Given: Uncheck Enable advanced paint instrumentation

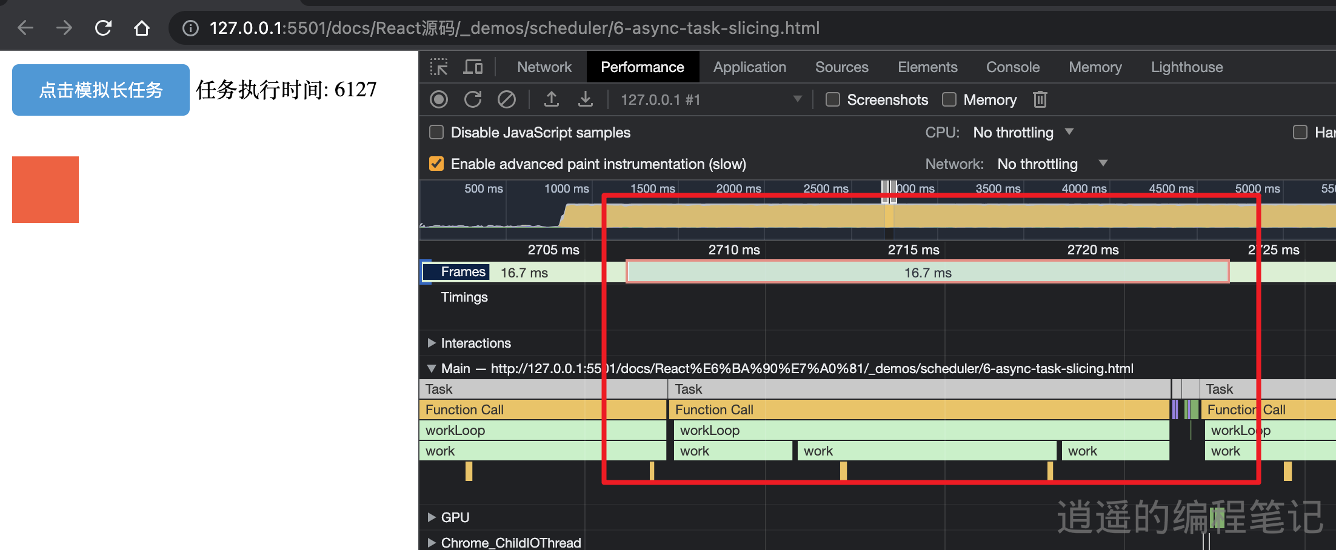Looking at the screenshot, I should [x=436, y=164].
